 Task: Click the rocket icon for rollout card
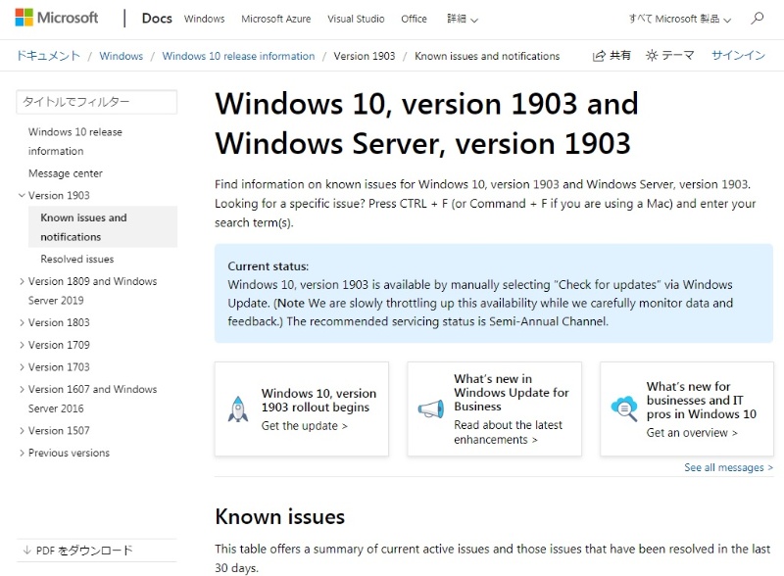(x=237, y=408)
